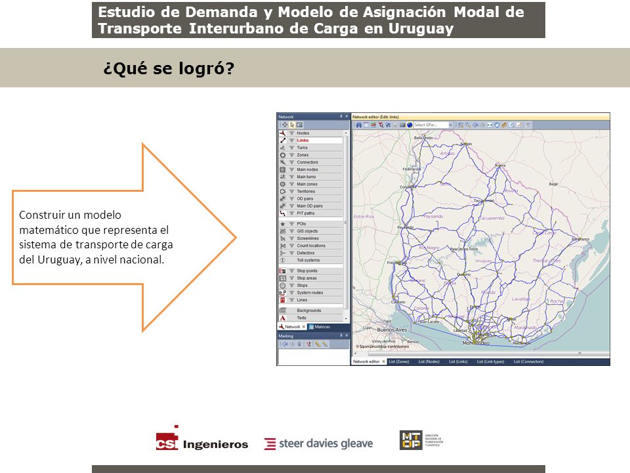Viewport: 630px width, 473px height.
Task: Select the Lines train icon
Action: click(x=282, y=300)
